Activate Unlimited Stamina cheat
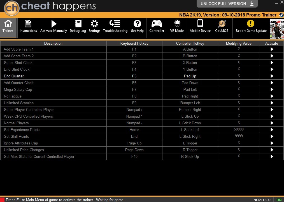Viewport: 284px width, 202px height. pyautogui.click(x=272, y=103)
